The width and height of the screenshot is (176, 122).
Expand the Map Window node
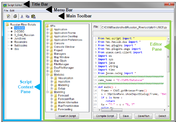tap(48, 57)
